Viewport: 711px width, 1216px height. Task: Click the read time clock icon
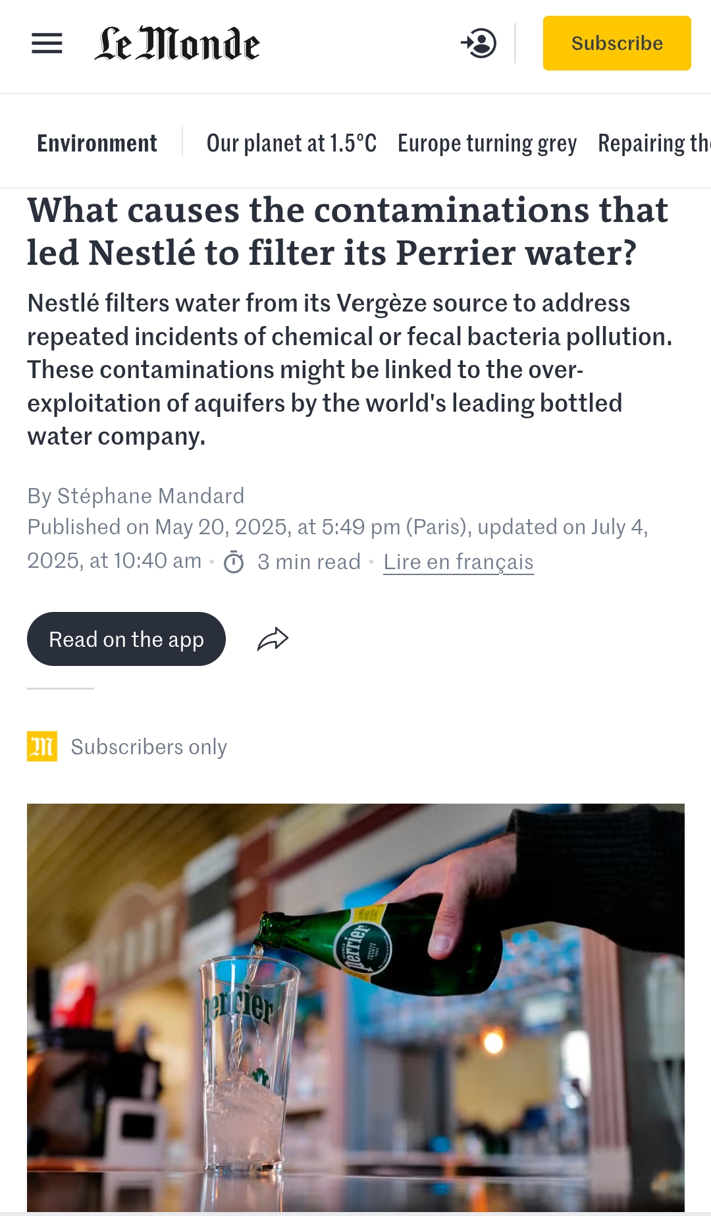(x=234, y=563)
